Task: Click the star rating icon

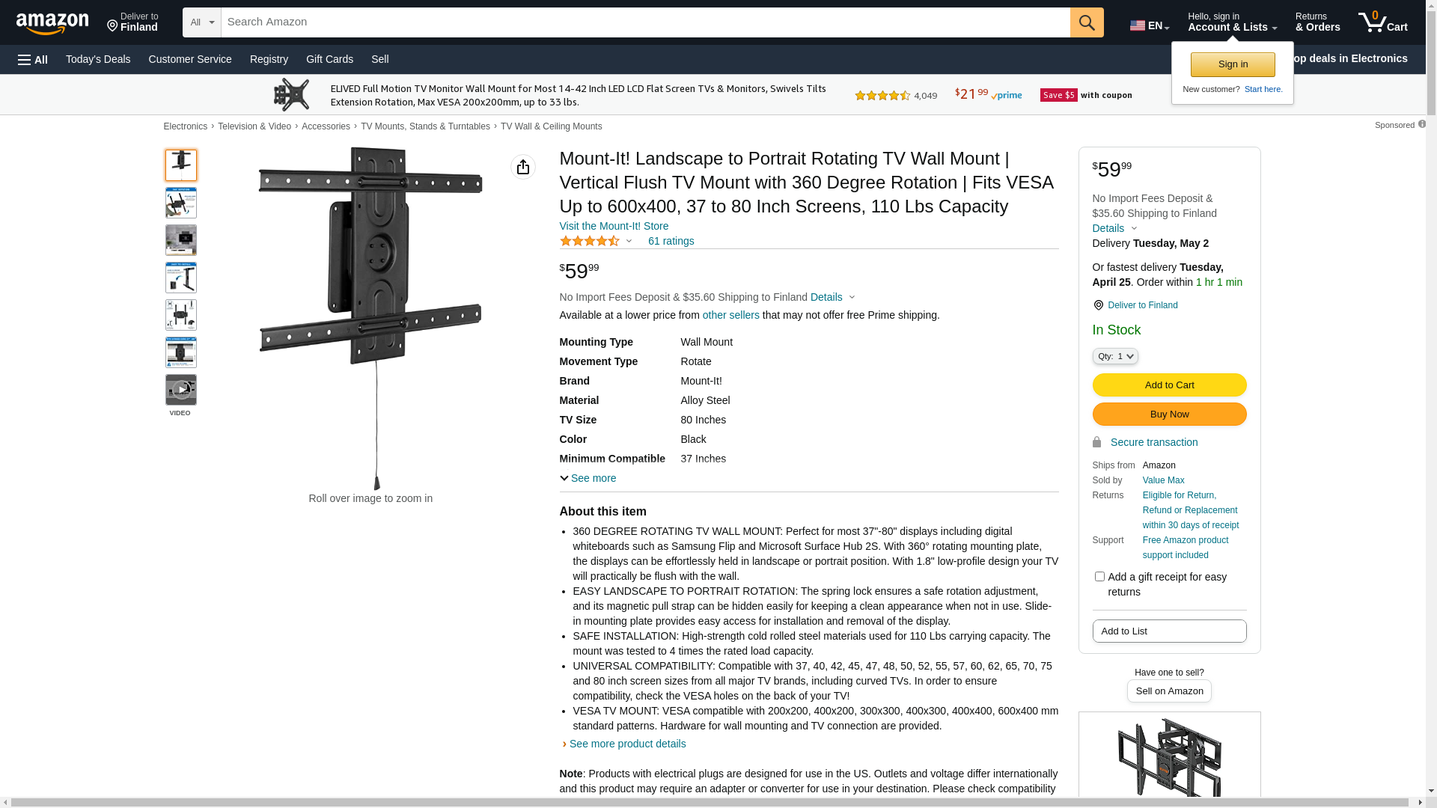Action: click(590, 241)
